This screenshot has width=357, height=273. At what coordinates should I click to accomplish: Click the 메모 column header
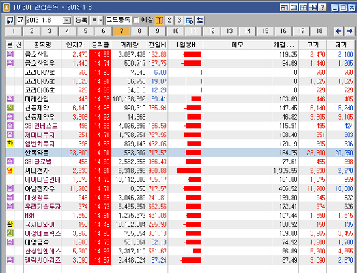(x=238, y=45)
